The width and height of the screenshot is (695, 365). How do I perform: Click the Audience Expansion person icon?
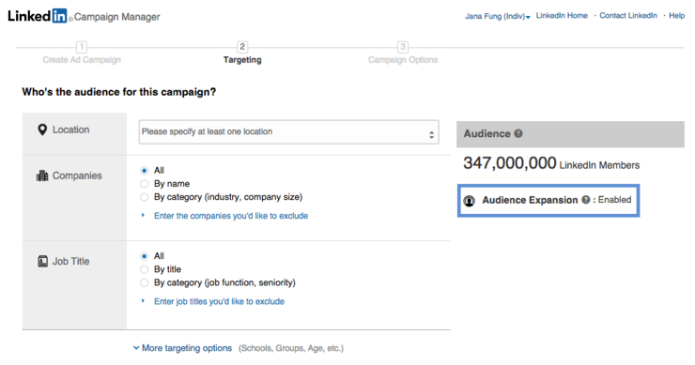[469, 201]
